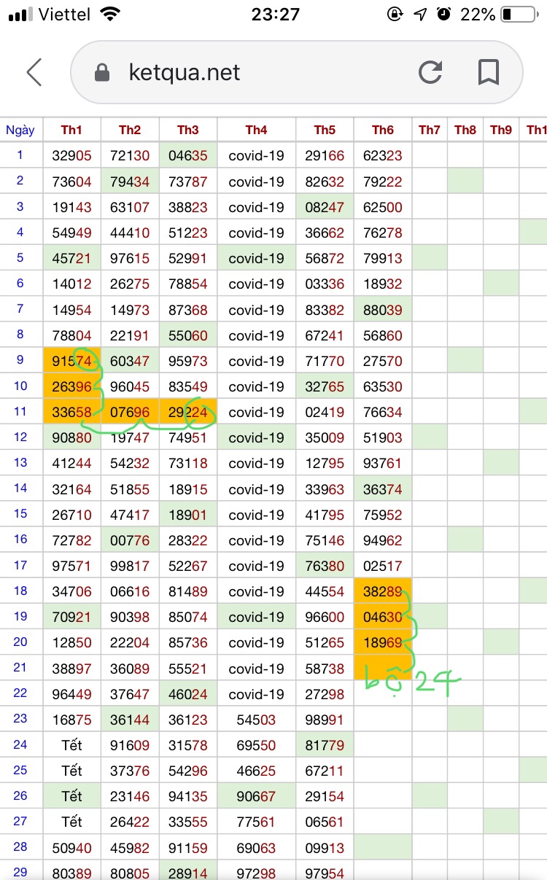Select the Th1 column header
This screenshot has width=547, height=880.
pyautogui.click(x=71, y=130)
